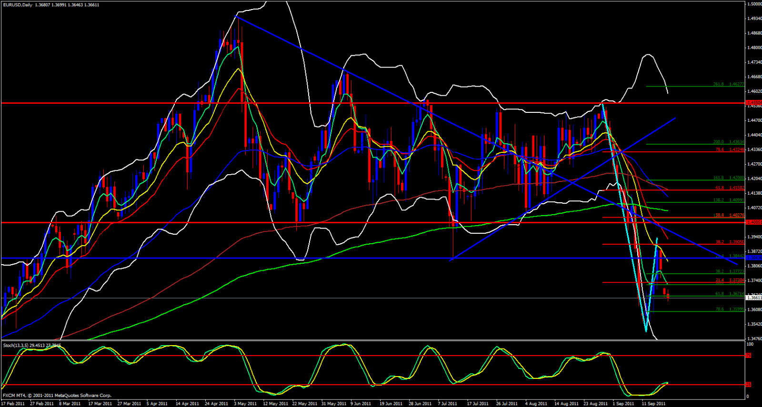This screenshot has width=762, height=407.
Task: Click the stochastic 25 level tag
Action: pyautogui.click(x=749, y=385)
